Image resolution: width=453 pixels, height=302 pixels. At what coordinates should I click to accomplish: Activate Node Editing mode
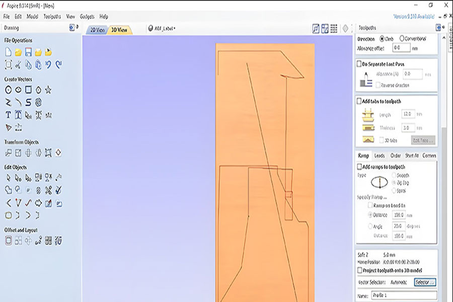[18, 178]
